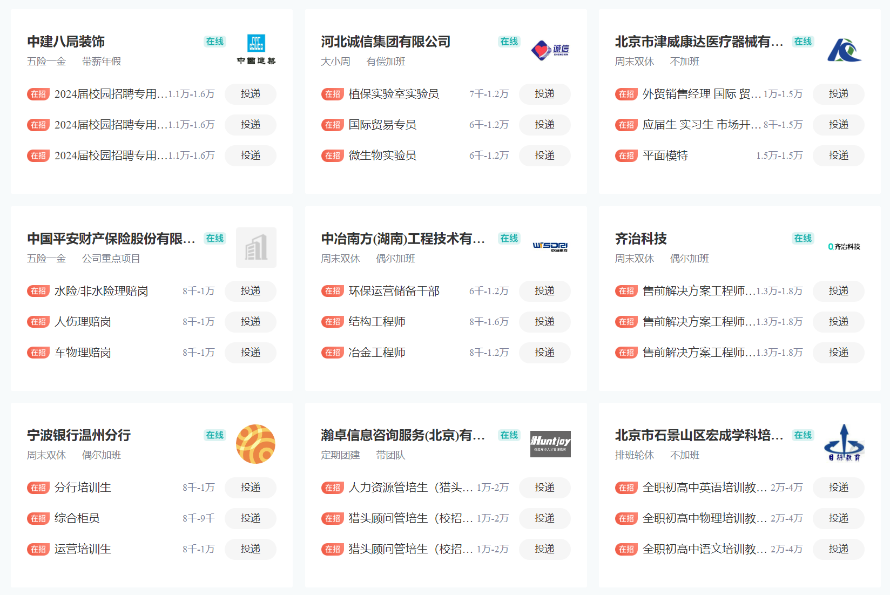Apply via 投递 for 水险/非水险理赔岗

click(251, 291)
